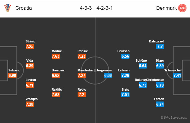Screen dimensions: 190x123
Task: Click the Denmark team badge icon
Action: (x=182, y=8)
